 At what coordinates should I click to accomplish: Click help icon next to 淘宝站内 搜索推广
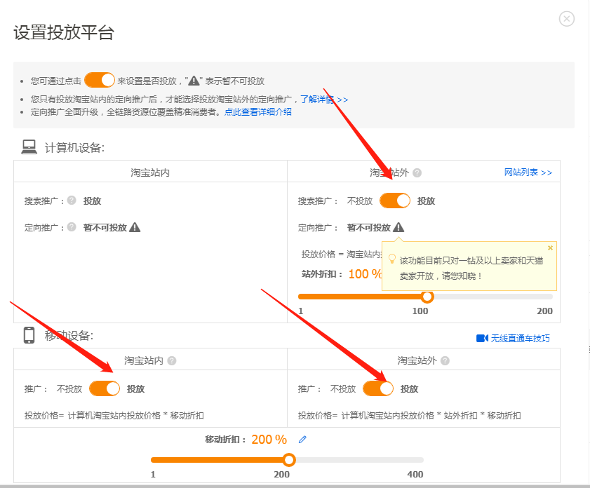pyautogui.click(x=71, y=201)
